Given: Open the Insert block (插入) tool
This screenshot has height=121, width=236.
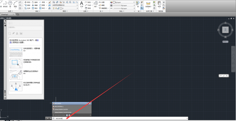Looking at the screenshot, I should (96, 4).
